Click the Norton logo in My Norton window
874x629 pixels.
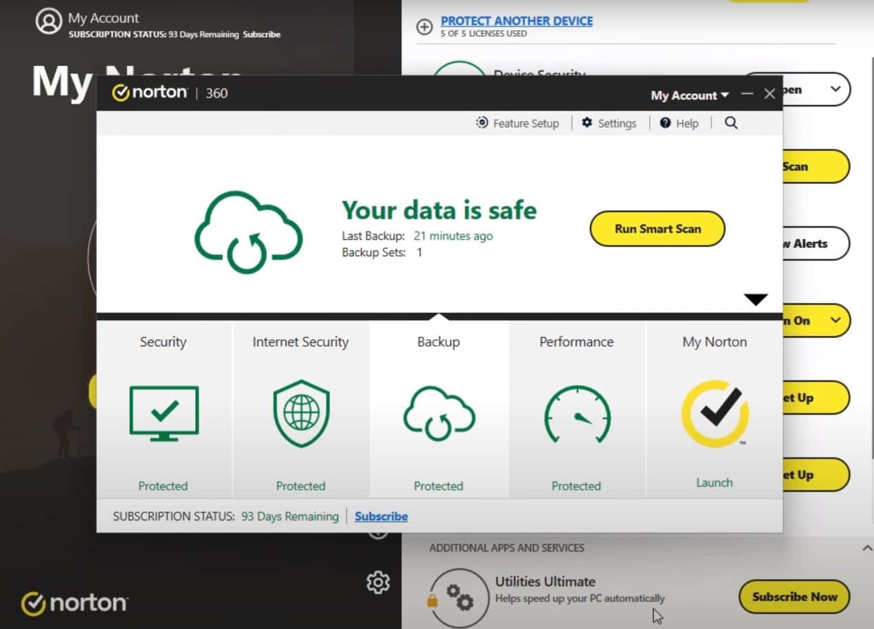click(74, 604)
